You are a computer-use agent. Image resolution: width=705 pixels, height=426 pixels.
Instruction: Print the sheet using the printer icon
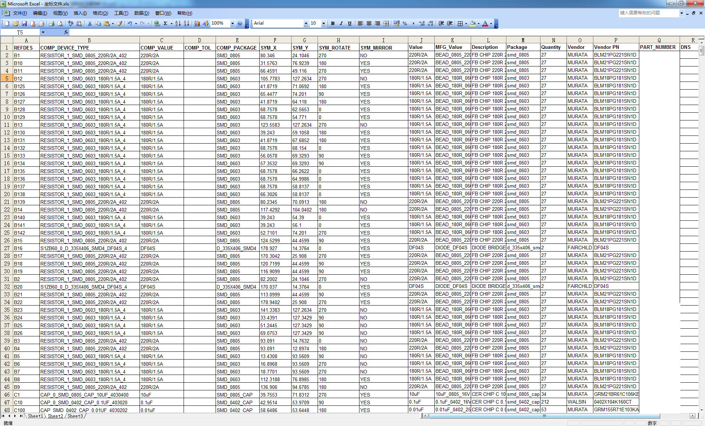point(51,24)
